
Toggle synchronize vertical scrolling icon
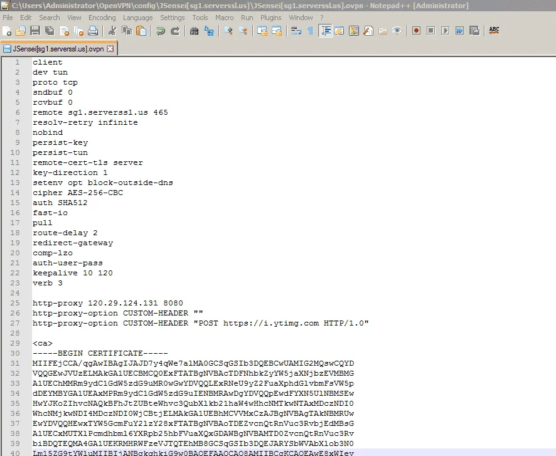click(262, 31)
